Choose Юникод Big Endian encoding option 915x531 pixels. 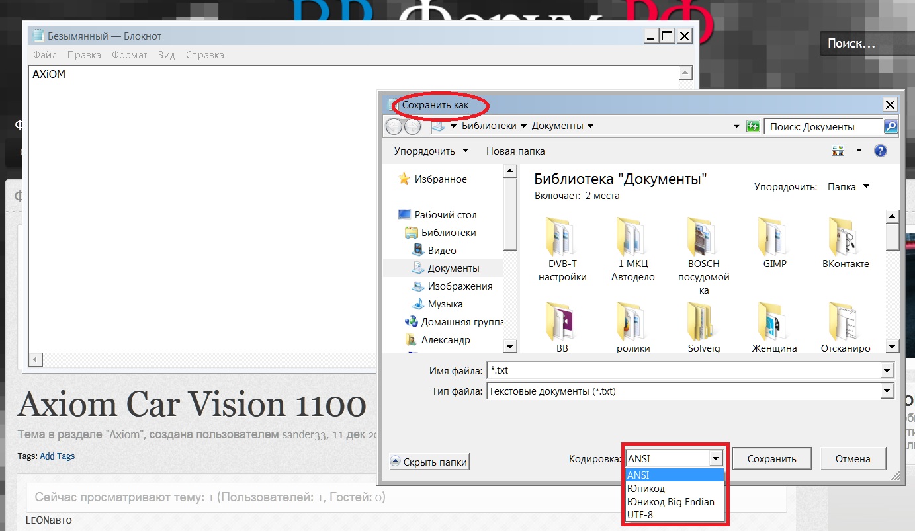click(x=670, y=501)
